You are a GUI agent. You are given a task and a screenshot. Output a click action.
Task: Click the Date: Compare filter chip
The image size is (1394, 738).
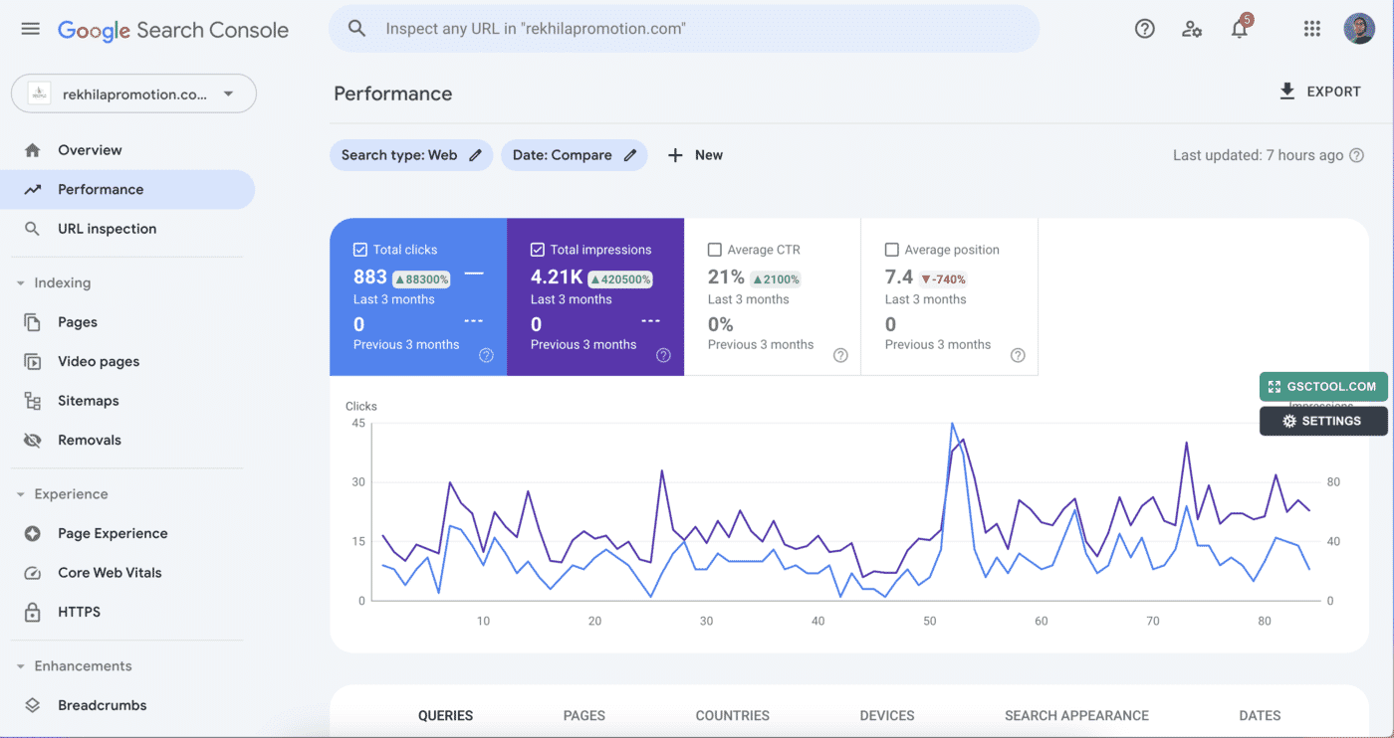click(574, 155)
